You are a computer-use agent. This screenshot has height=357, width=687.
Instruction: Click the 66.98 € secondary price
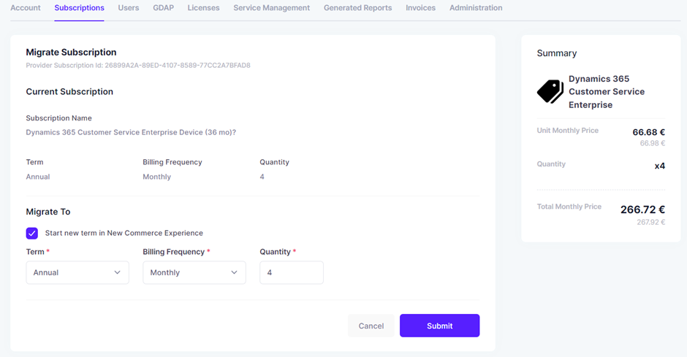click(653, 143)
